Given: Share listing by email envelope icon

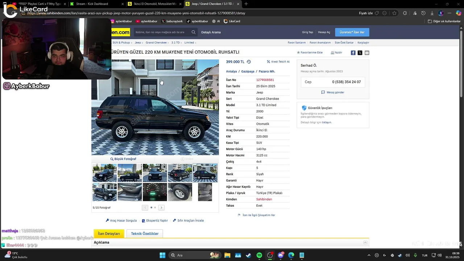Looking at the screenshot, I should 367,53.
